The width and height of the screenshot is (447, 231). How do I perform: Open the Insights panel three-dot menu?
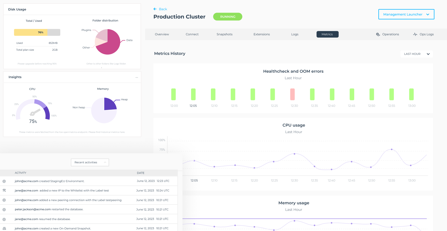137,77
